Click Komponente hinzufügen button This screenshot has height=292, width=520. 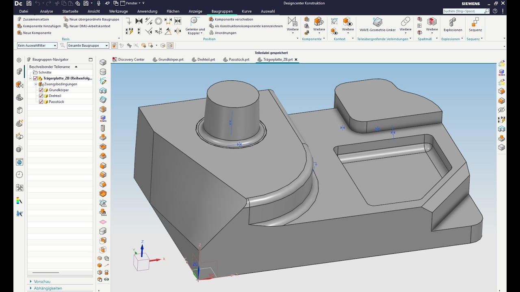tap(39, 26)
